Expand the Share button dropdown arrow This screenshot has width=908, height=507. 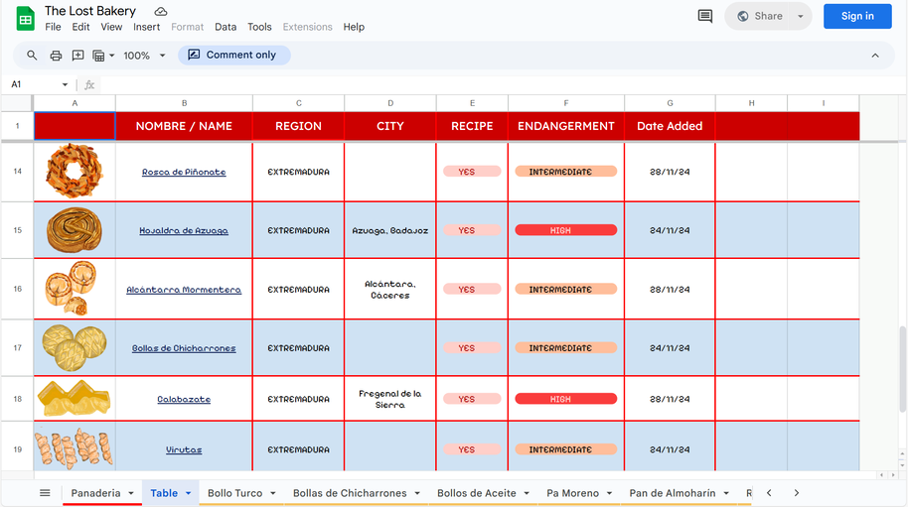pyautogui.click(x=801, y=16)
